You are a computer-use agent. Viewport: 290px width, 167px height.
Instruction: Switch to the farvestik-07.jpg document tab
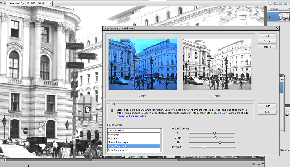click(28, 3)
